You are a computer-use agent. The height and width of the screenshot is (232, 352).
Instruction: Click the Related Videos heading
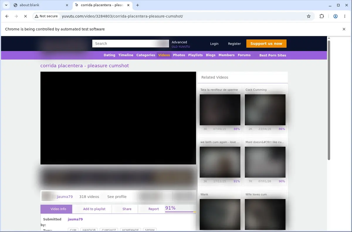coord(215,78)
